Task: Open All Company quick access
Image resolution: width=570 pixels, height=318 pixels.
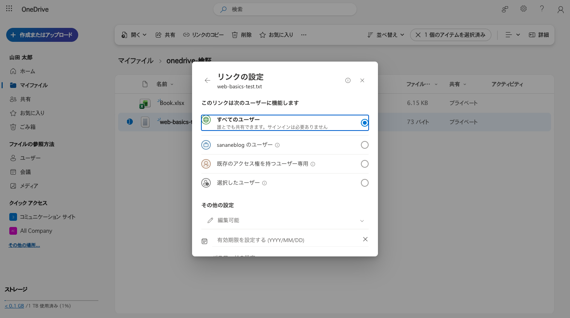Action: point(31,231)
